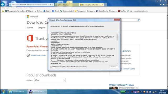Click the address bar URL field
The width and height of the screenshot is (168, 94).
[x=29, y=5]
